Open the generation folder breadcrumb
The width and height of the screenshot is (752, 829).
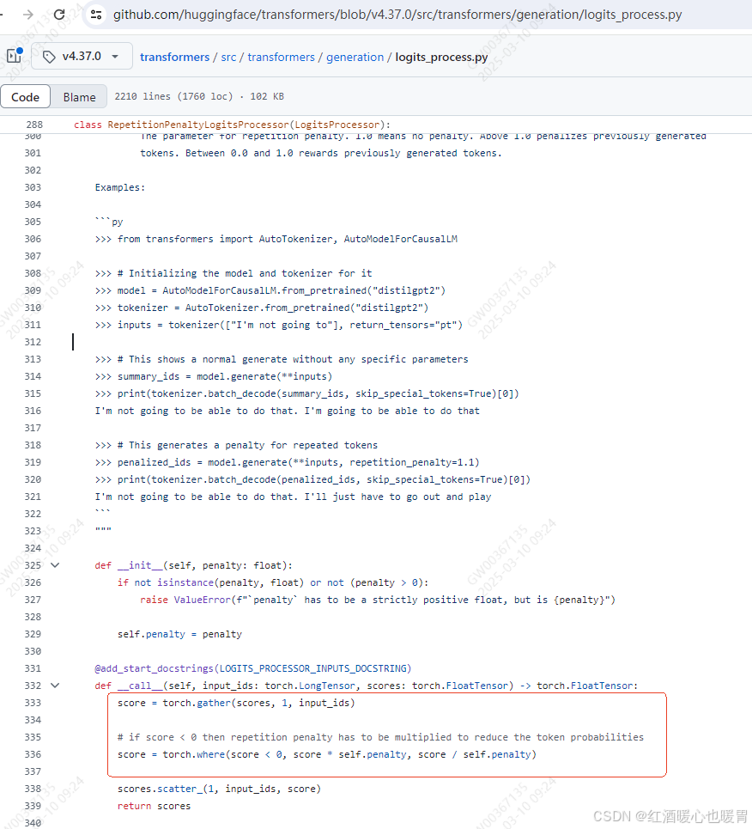(355, 57)
